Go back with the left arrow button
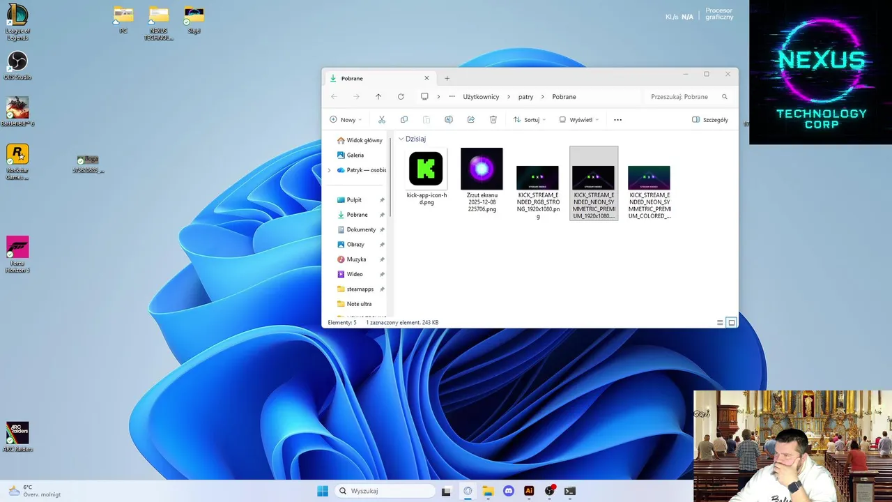This screenshot has width=892, height=502. (x=334, y=97)
